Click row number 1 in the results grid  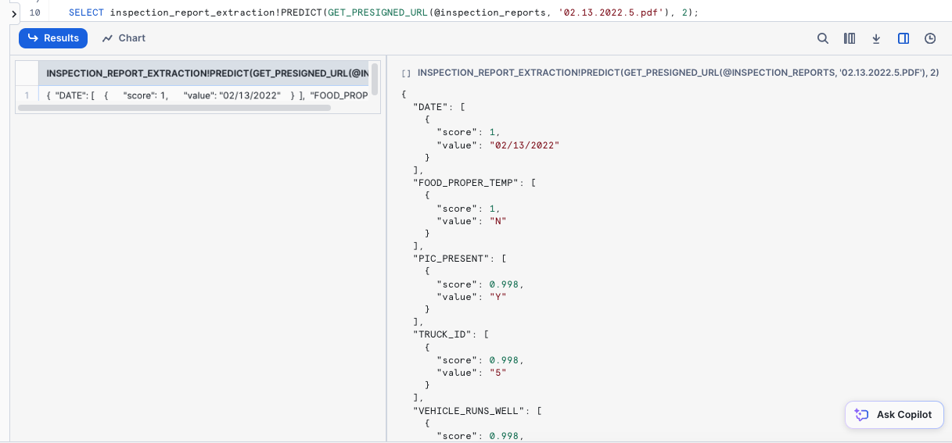click(x=27, y=95)
